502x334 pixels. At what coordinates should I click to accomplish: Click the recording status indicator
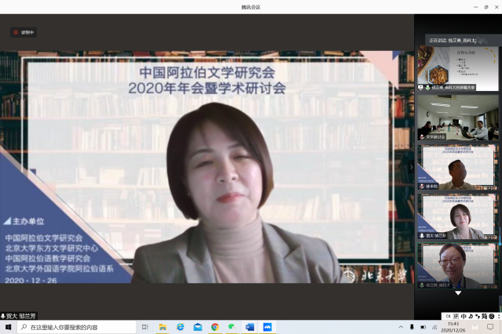[24, 32]
